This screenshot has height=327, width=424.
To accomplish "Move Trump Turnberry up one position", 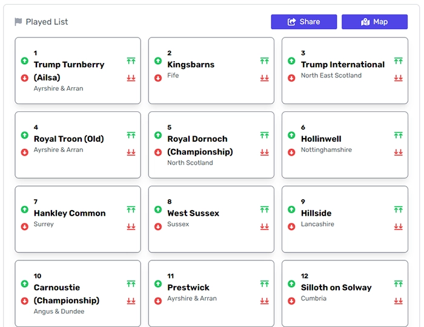I will pos(25,61).
